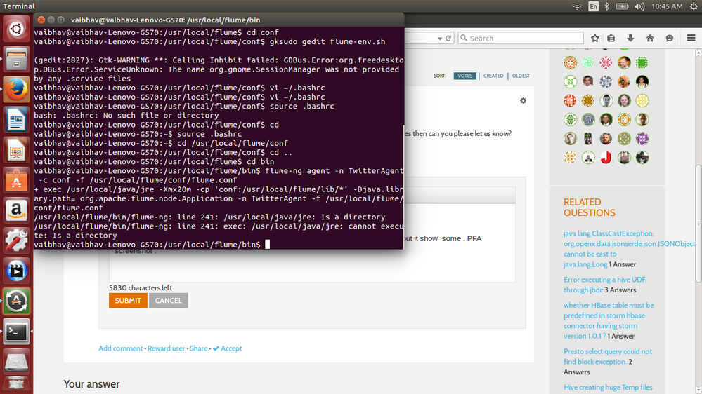Viewport: 702px width, 394px height.
Task: Click the Add comment link
Action: (x=120, y=348)
